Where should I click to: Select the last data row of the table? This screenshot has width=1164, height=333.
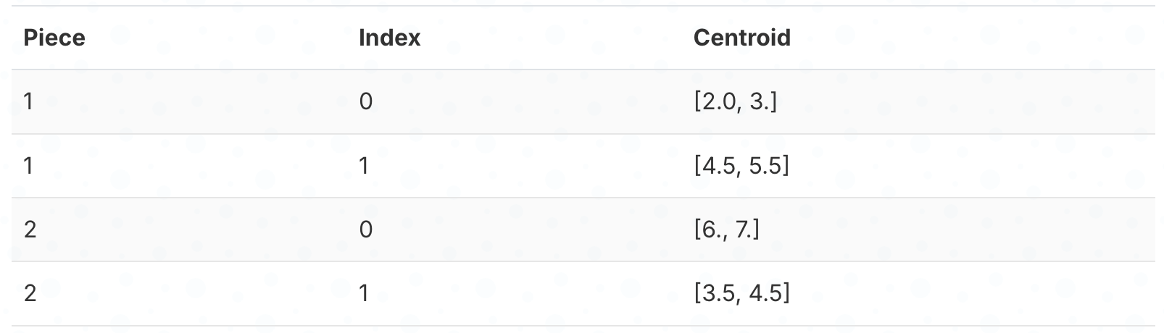(x=582, y=293)
